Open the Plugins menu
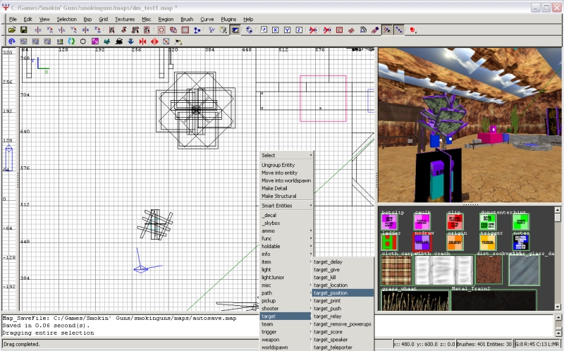Image resolution: width=564 pixels, height=351 pixels. coord(228,19)
